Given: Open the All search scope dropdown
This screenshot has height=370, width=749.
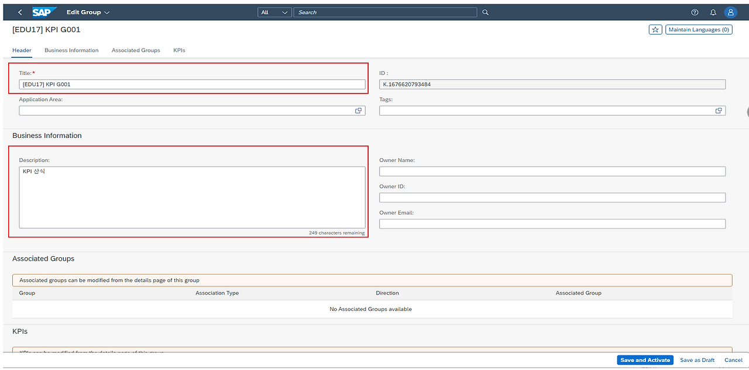Looking at the screenshot, I should click(274, 12).
